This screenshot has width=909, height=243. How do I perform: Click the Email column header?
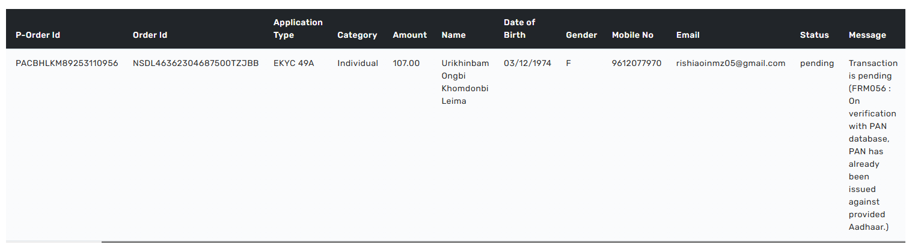coord(687,35)
